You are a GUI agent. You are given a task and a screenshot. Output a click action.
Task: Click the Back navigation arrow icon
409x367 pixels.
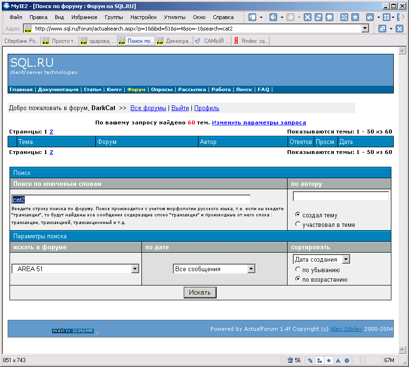coord(273,17)
